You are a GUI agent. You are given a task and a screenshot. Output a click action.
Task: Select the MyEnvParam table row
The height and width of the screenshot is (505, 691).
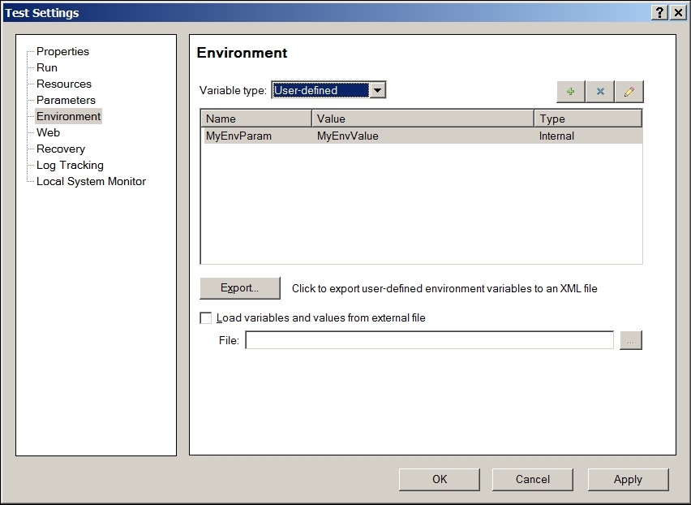[x=420, y=136]
